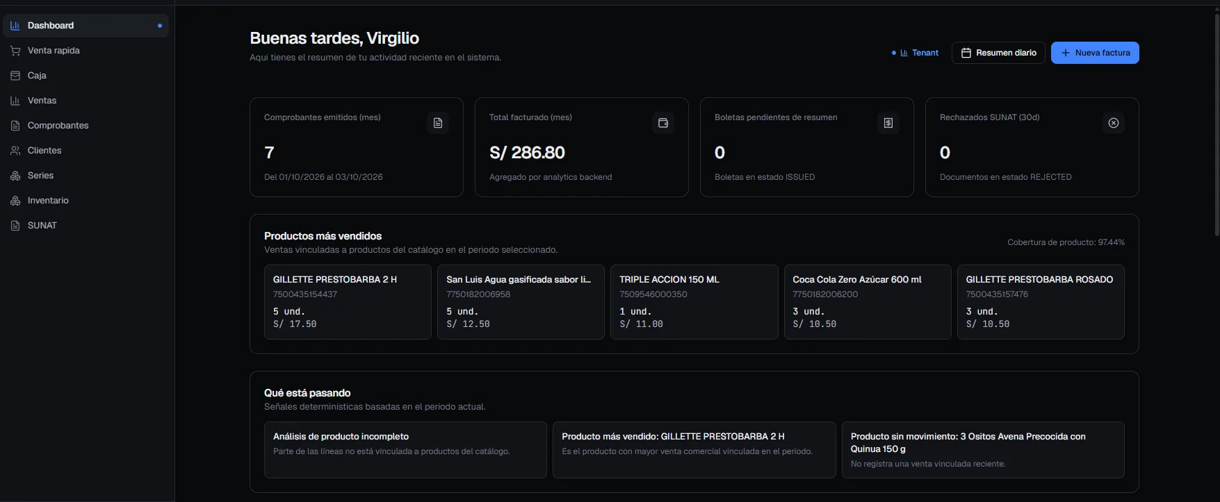Click the Caja icon in sidebar
The image size is (1220, 502).
(x=15, y=76)
